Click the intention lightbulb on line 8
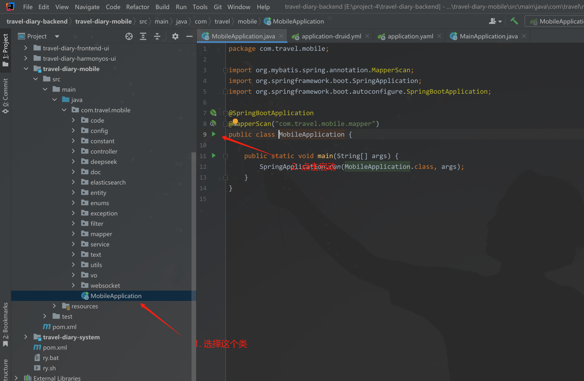 pyautogui.click(x=235, y=121)
